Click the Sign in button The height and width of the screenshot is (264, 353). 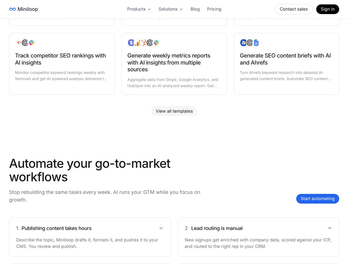pos(327,9)
